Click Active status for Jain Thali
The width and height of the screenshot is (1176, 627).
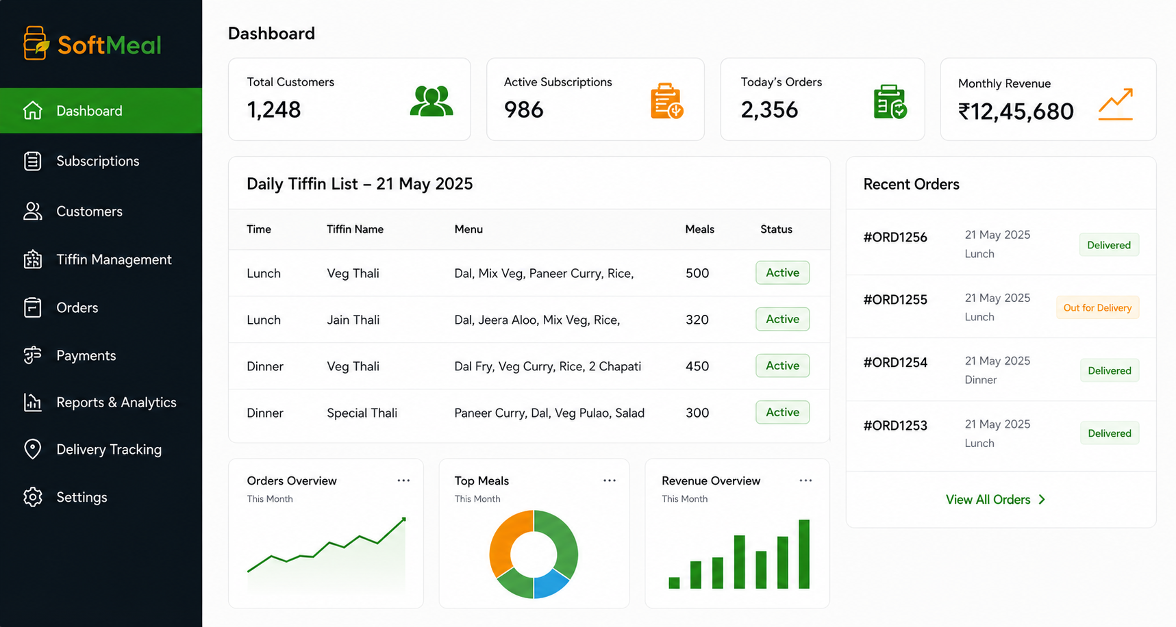coord(782,319)
